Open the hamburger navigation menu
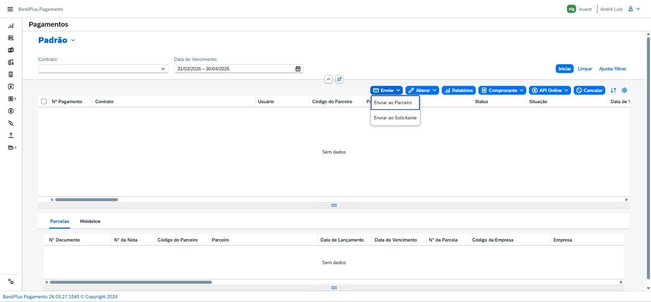The width and height of the screenshot is (651, 302). tap(10, 9)
